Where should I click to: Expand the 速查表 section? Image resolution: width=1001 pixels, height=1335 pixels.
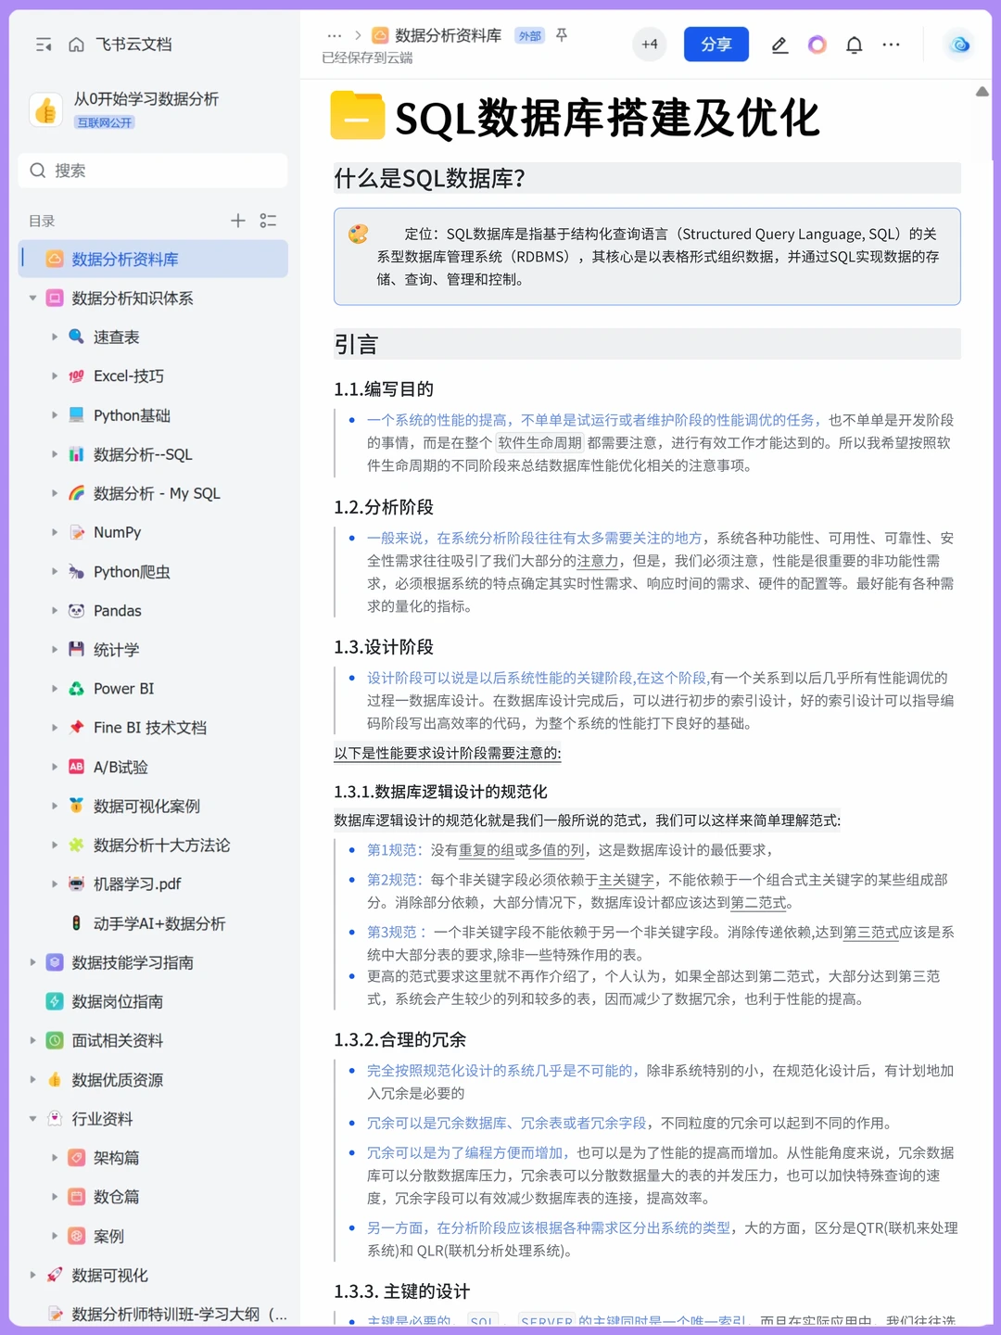[x=55, y=337]
